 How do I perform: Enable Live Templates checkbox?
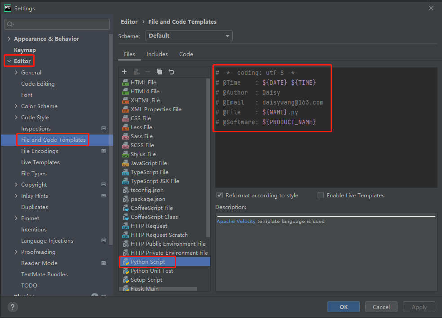point(321,195)
